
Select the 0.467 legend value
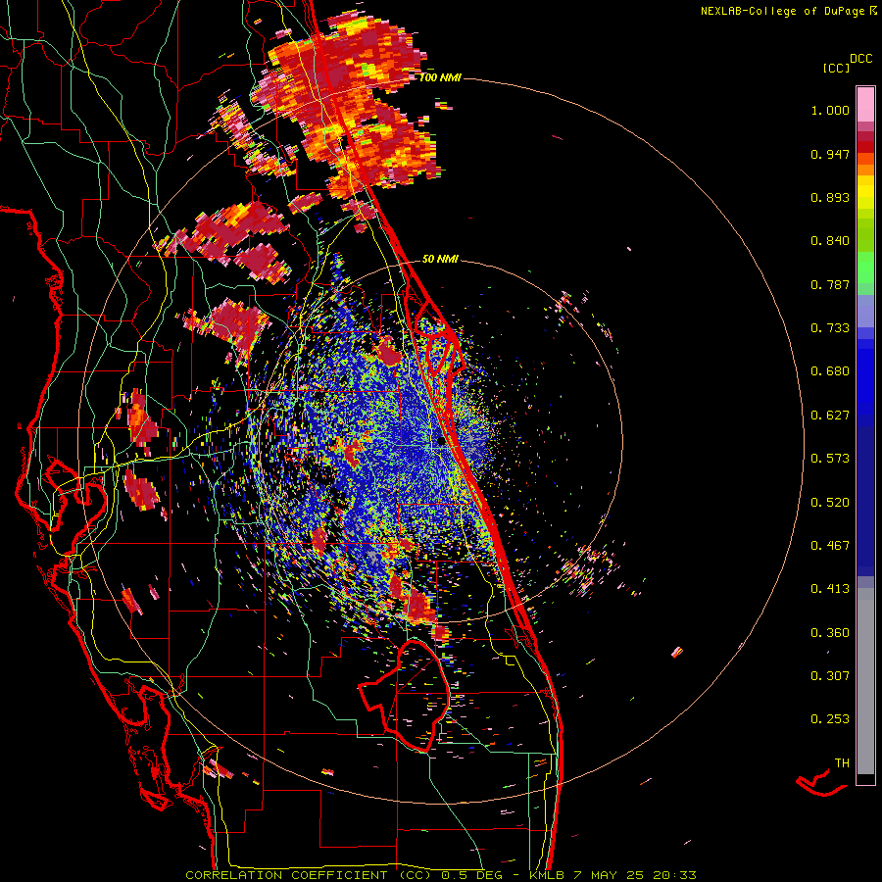pyautogui.click(x=830, y=546)
